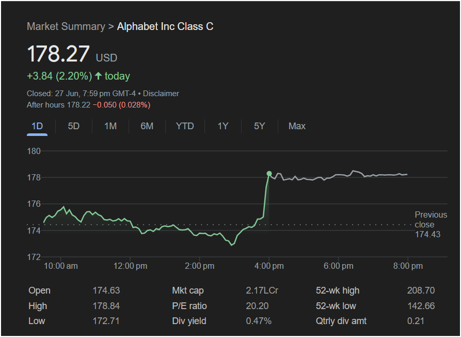Click the 172 y-axis label
The image size is (461, 337).
click(x=34, y=257)
